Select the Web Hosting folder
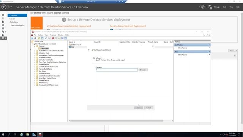This screenshot has height=137, width=243. pyautogui.click(x=43, y=83)
